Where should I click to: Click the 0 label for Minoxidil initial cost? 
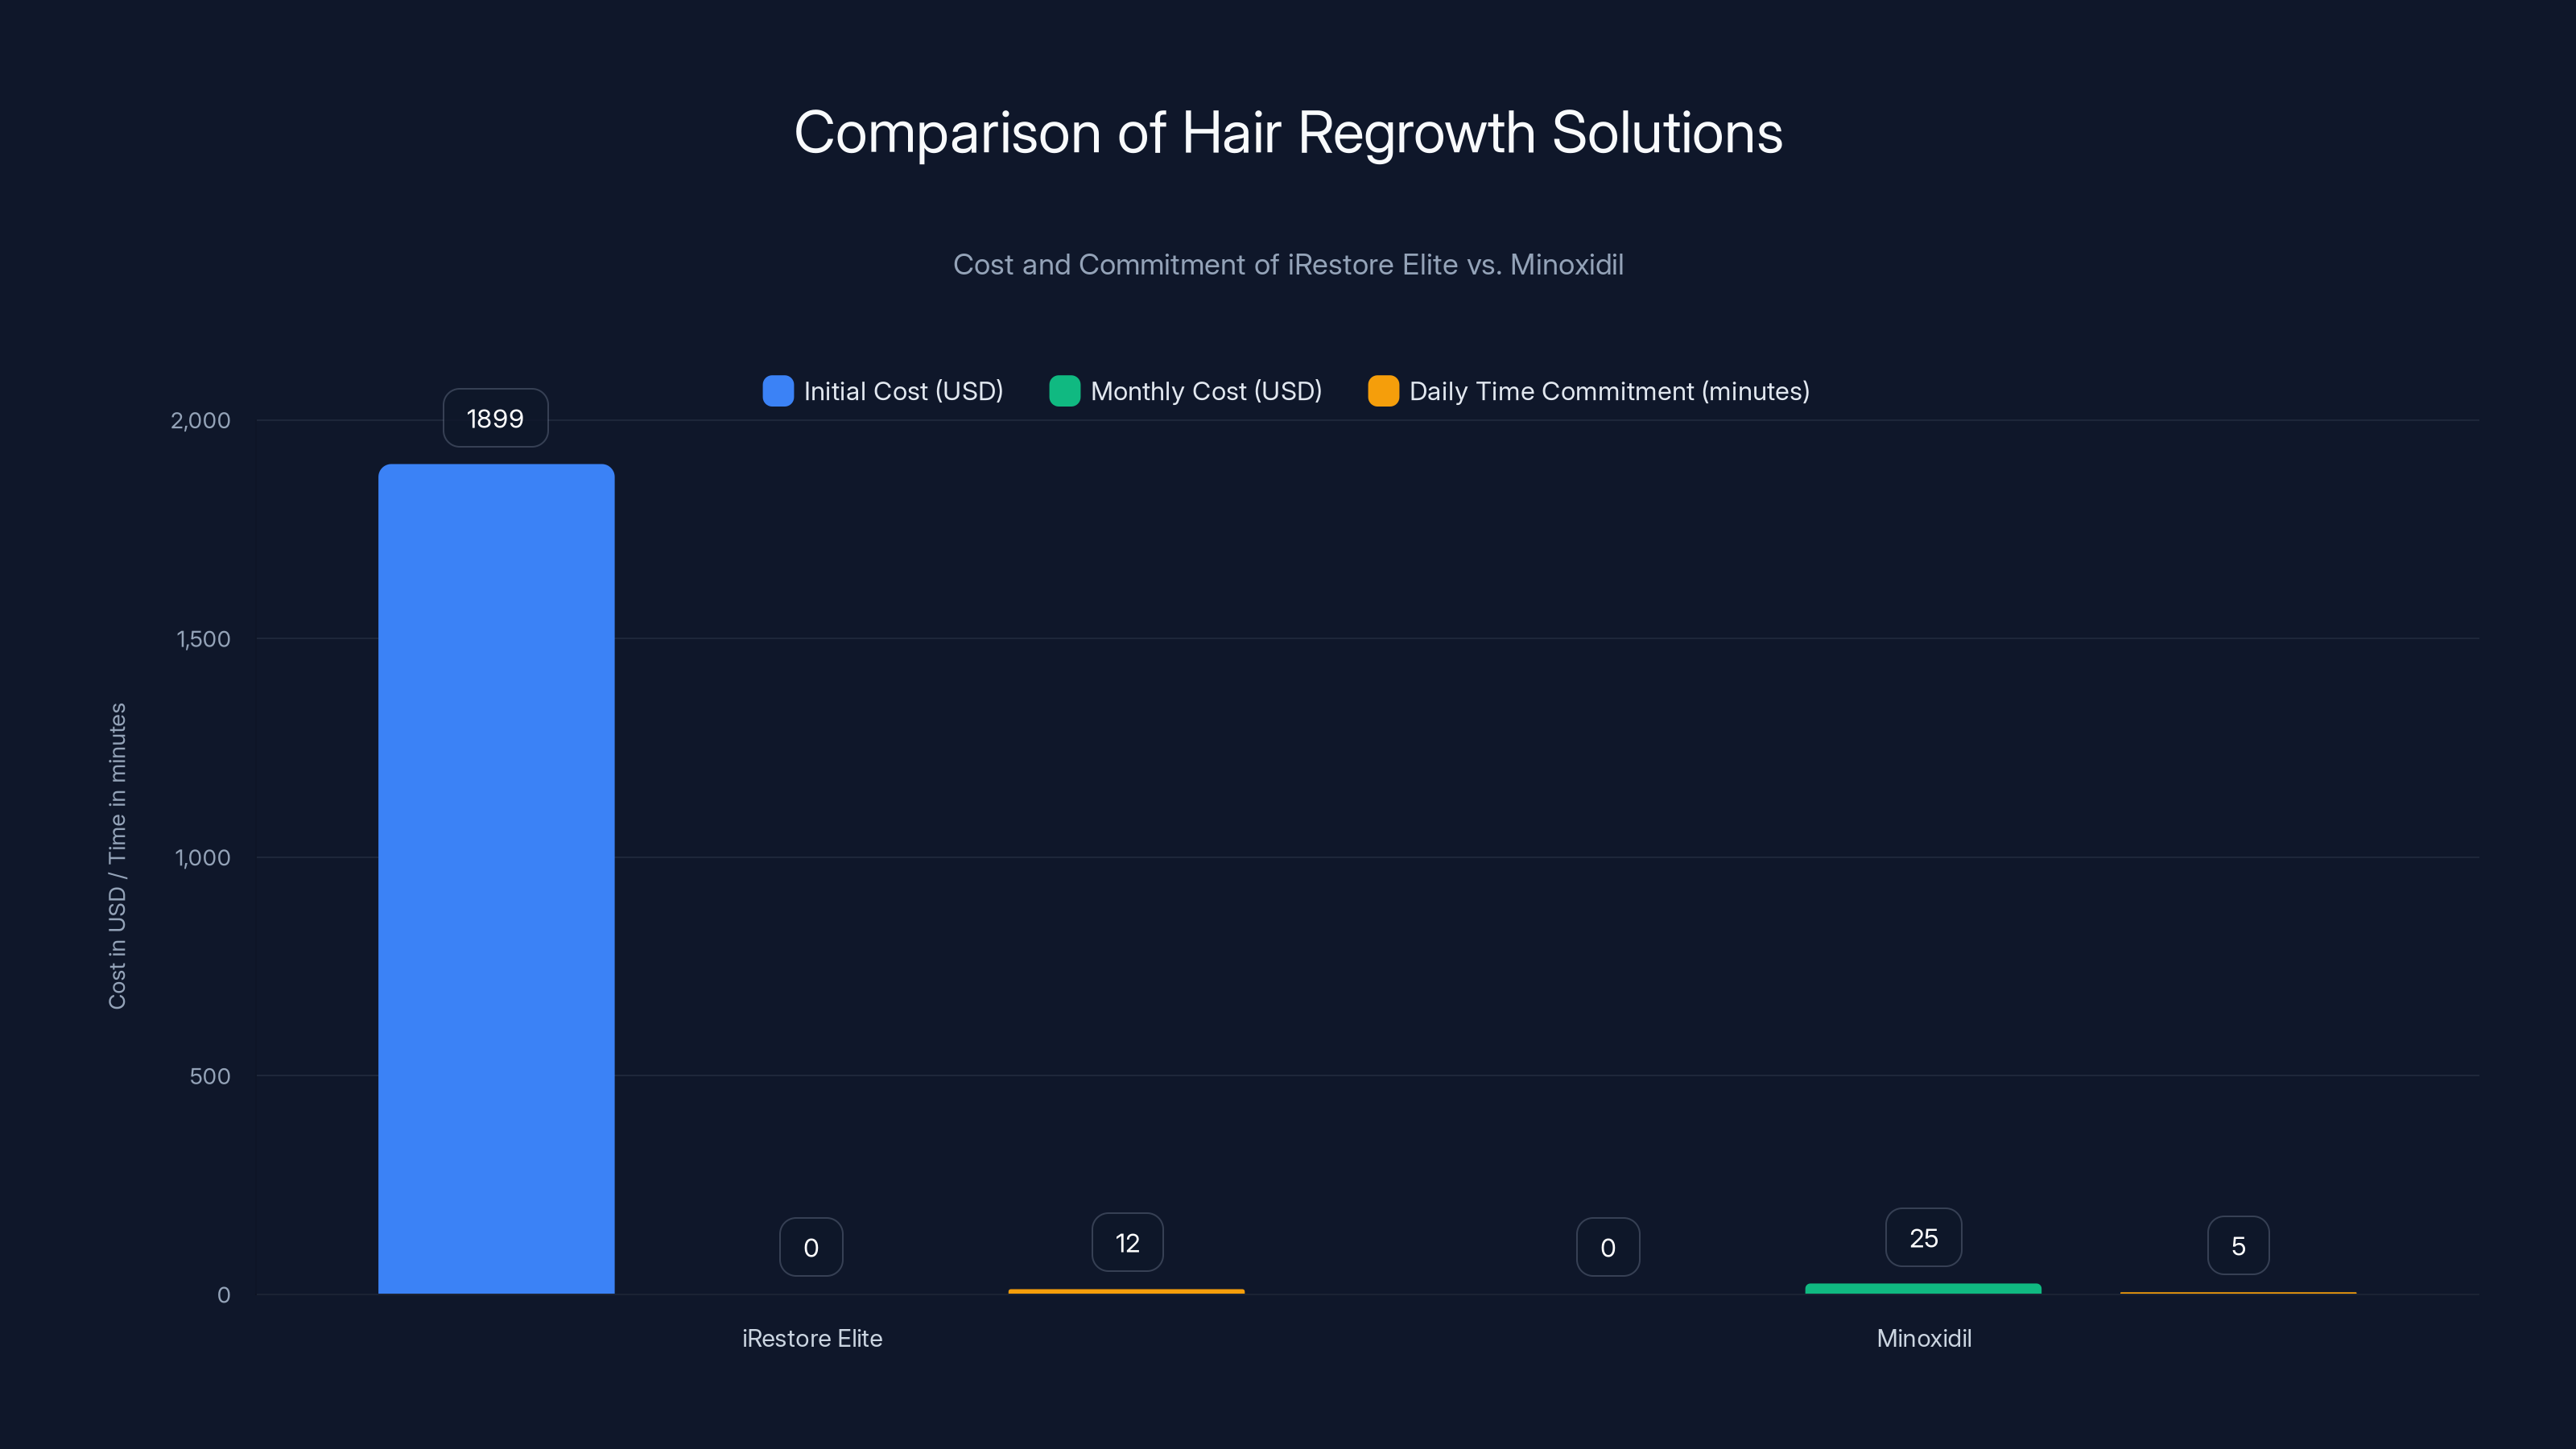pos(1607,1246)
